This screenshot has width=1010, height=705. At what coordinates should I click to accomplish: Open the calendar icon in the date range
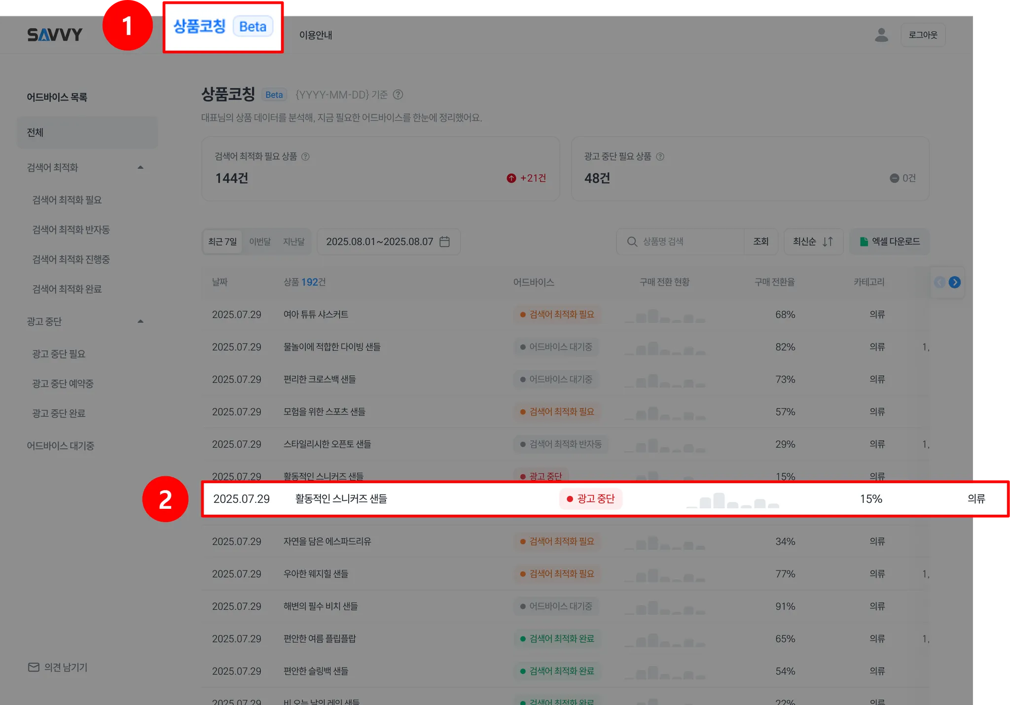pyautogui.click(x=444, y=242)
